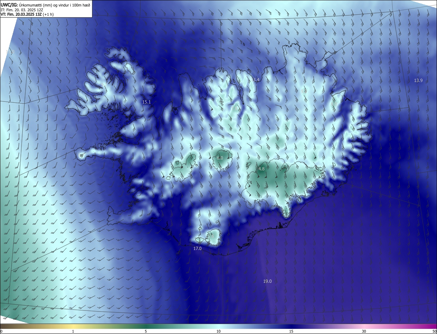Click the '15' tick on the color scale

click(291, 331)
